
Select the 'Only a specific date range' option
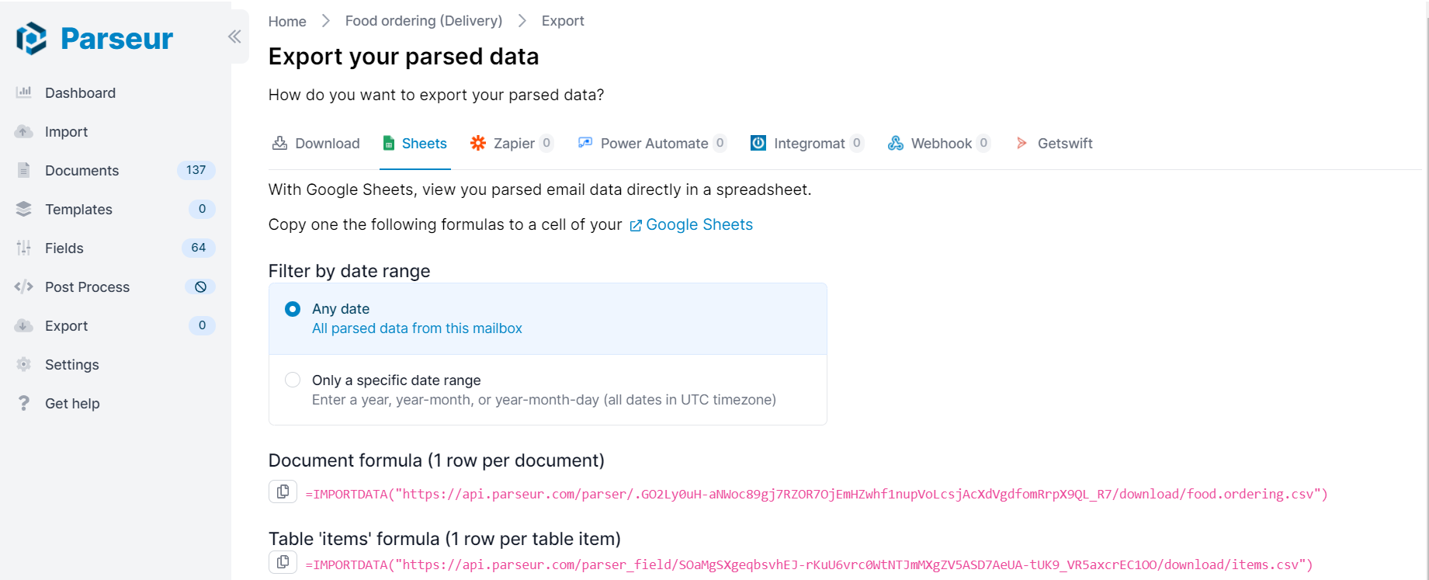pos(293,380)
